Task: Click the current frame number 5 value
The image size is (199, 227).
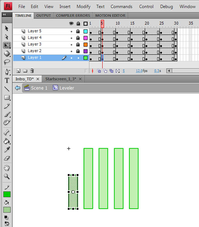Action: [x=124, y=71]
